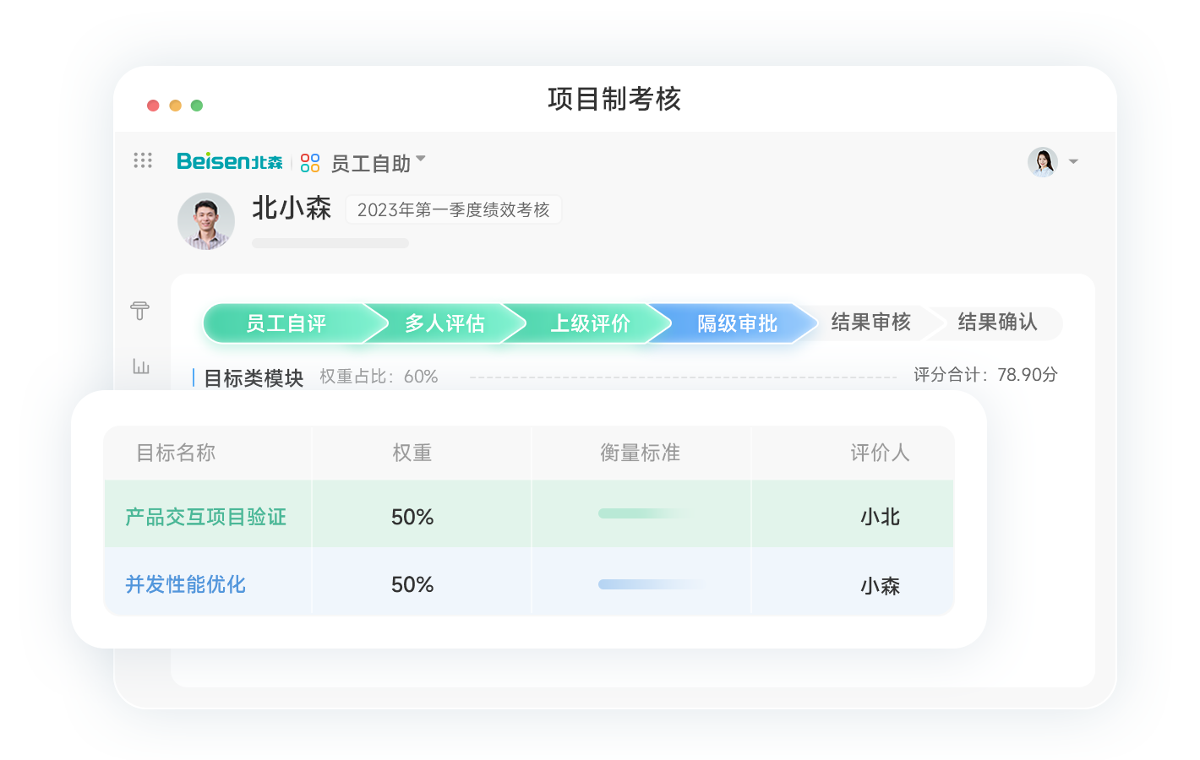Click the sidebar paint roller icon

point(140,311)
